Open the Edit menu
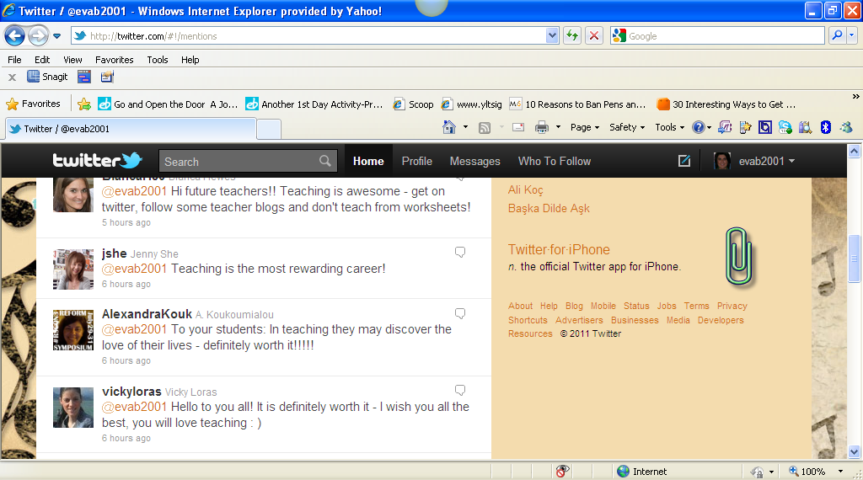Viewport: 863px width, 480px height. 42,60
